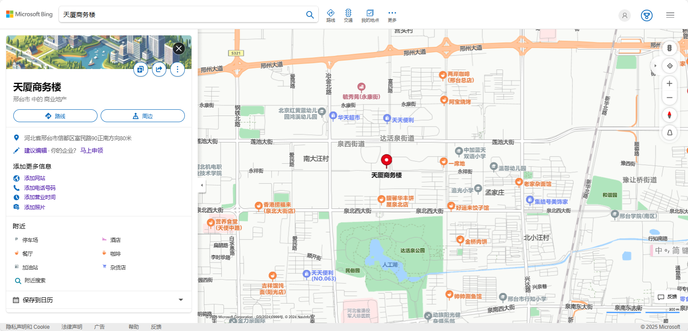688x331 pixels.
Task: Open the hamburger menu
Action: [x=670, y=15]
